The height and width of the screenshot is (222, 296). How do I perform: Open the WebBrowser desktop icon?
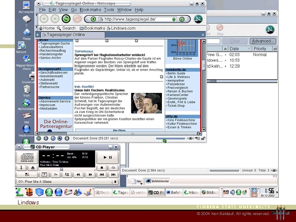(x=26, y=131)
